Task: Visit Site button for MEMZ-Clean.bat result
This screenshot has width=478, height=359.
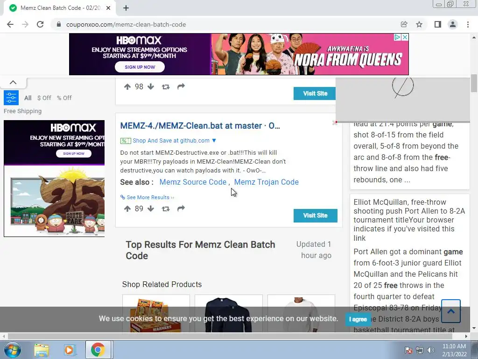Action: pos(316,215)
